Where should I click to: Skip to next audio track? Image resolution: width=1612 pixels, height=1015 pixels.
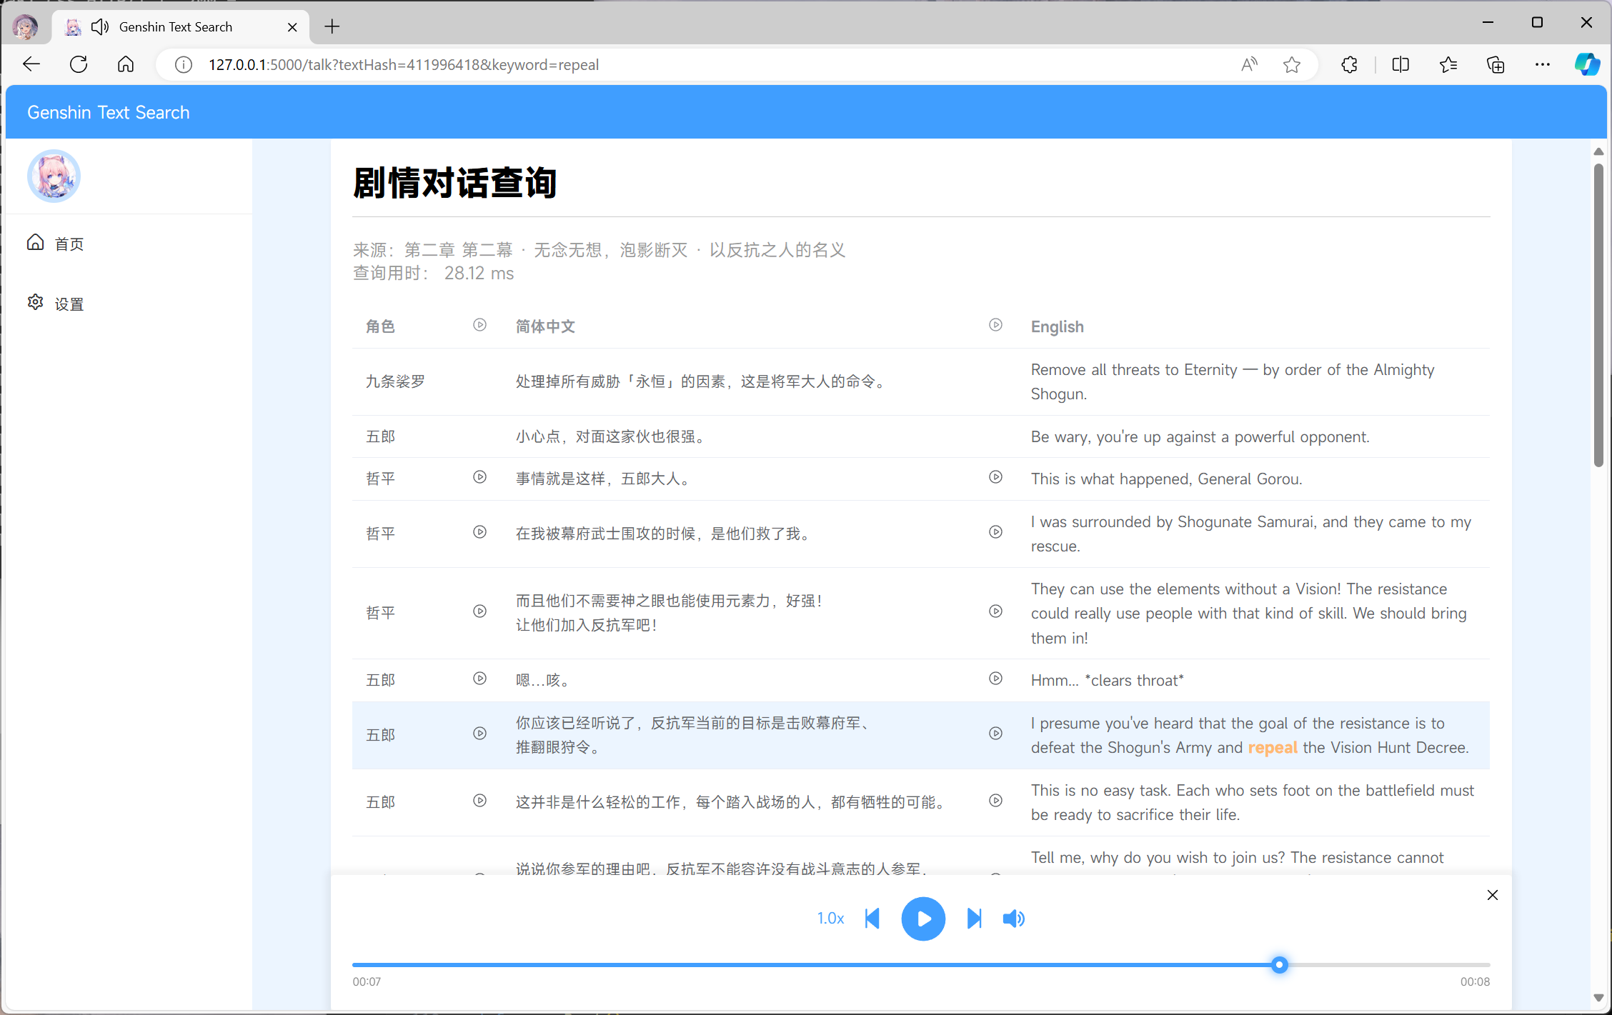click(x=974, y=919)
